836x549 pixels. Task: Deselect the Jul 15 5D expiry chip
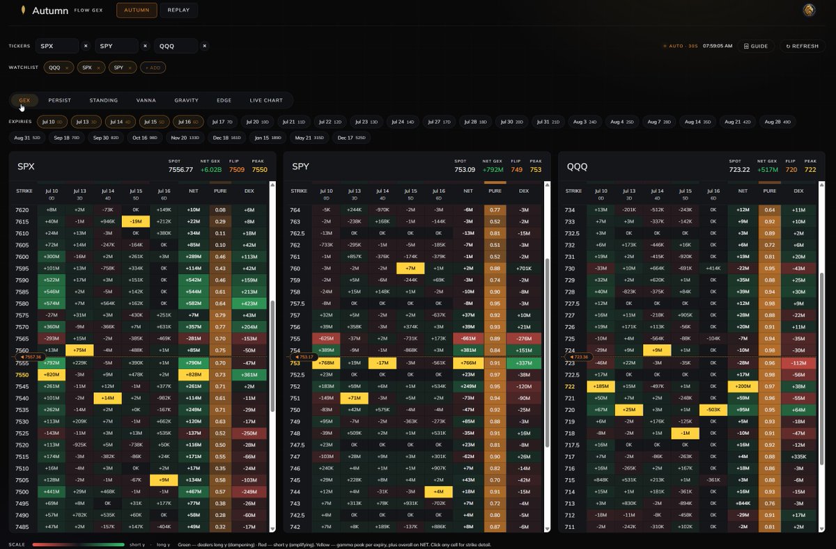[x=155, y=122]
